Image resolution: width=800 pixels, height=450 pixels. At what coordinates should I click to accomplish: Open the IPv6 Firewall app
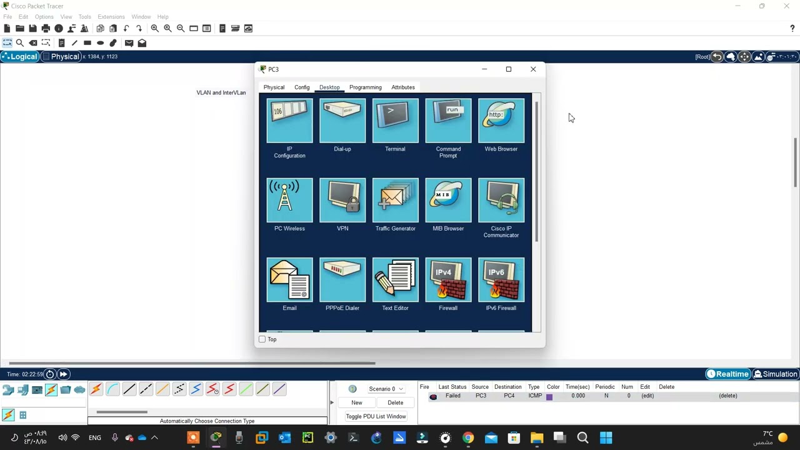[x=501, y=279]
